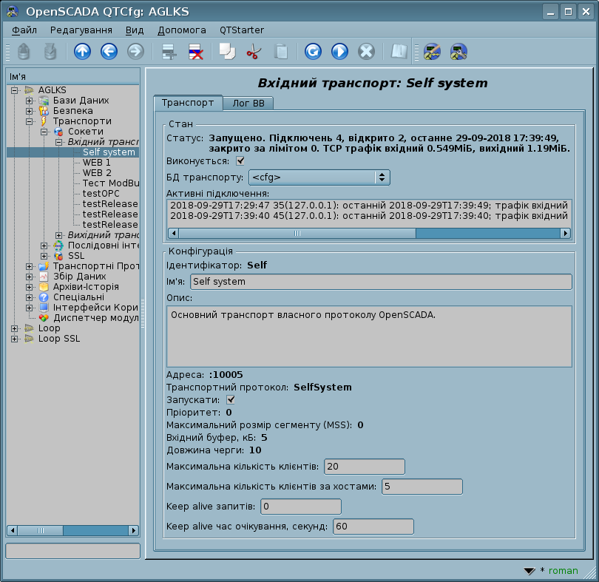The width and height of the screenshot is (599, 582).
Task: Start cyclic refresh with the play icon
Action: tap(339, 52)
